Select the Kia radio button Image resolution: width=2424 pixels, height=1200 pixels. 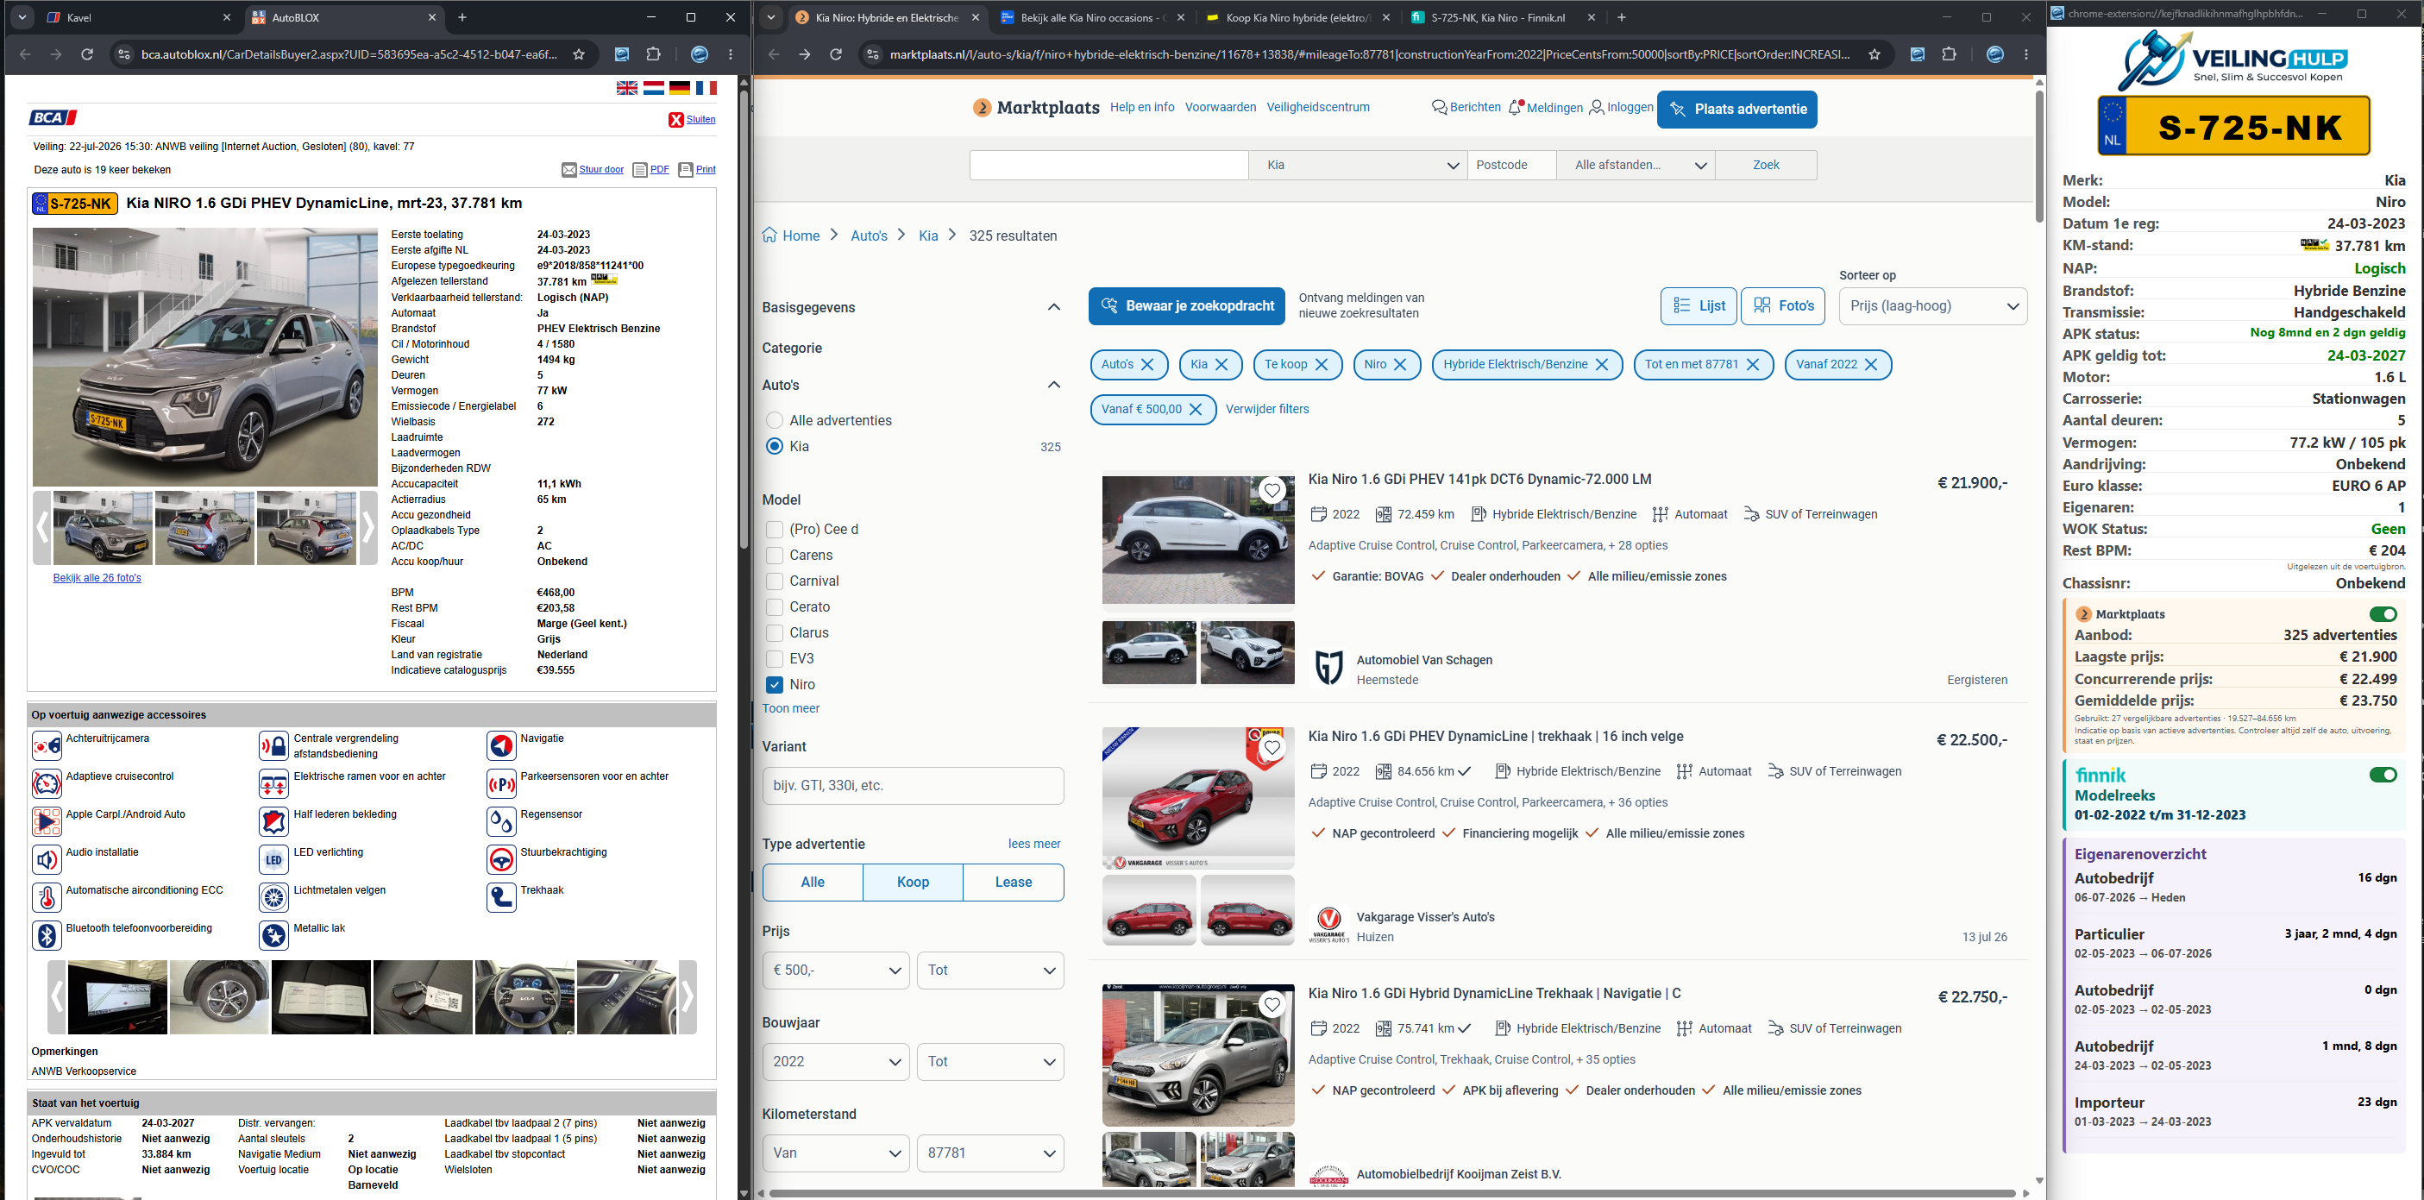[775, 446]
